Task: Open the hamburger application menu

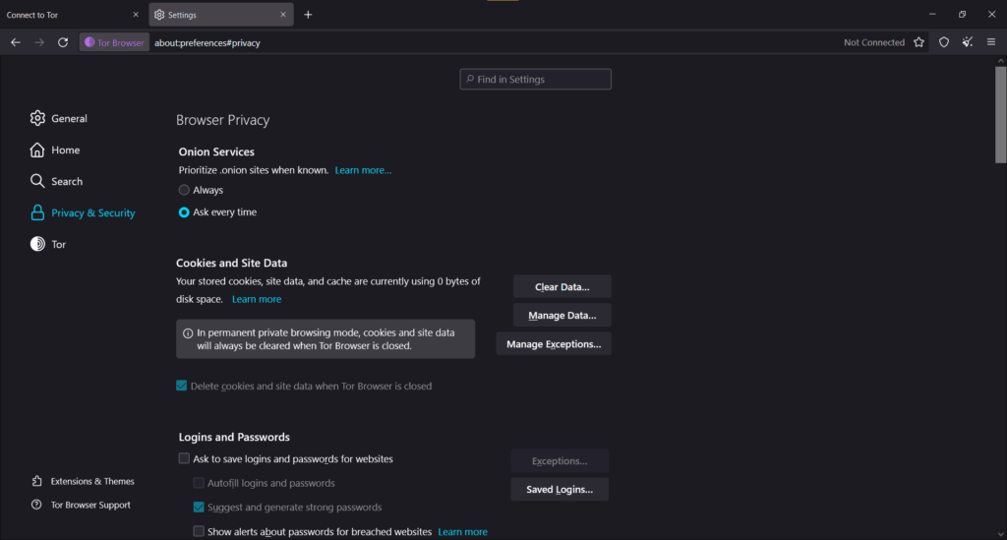Action: click(x=991, y=42)
